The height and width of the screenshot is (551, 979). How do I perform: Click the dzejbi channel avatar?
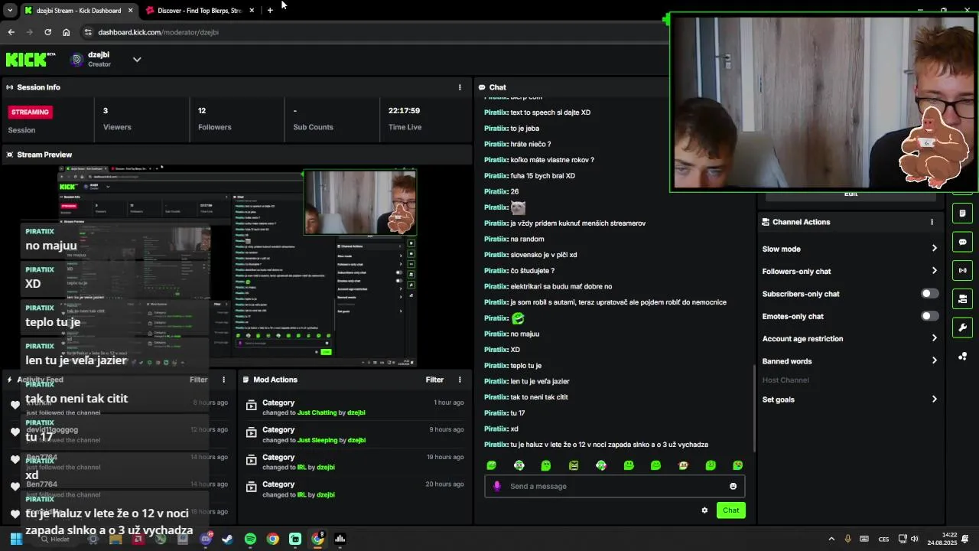(x=76, y=59)
